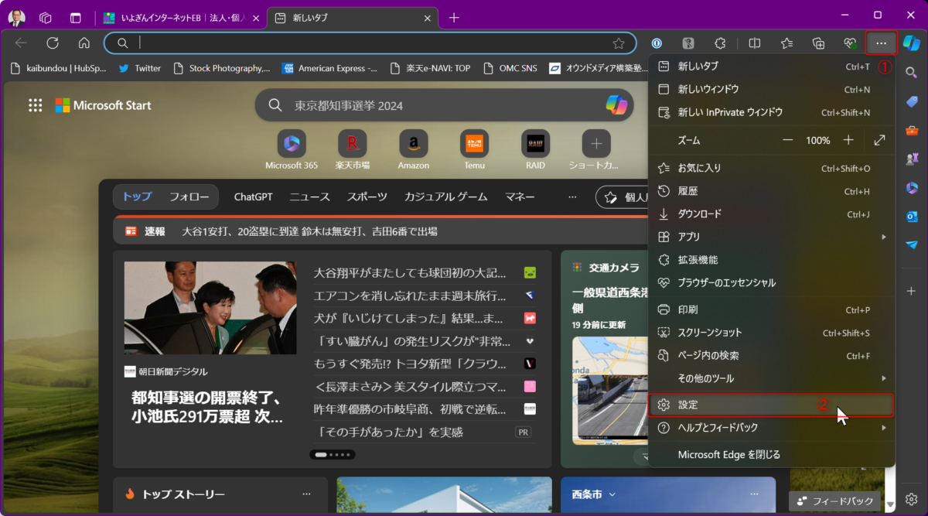The height and width of the screenshot is (516, 928).
Task: Close the 新しいタブ browser tab
Action: [x=427, y=18]
